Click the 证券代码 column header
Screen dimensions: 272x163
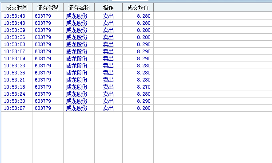48,8
